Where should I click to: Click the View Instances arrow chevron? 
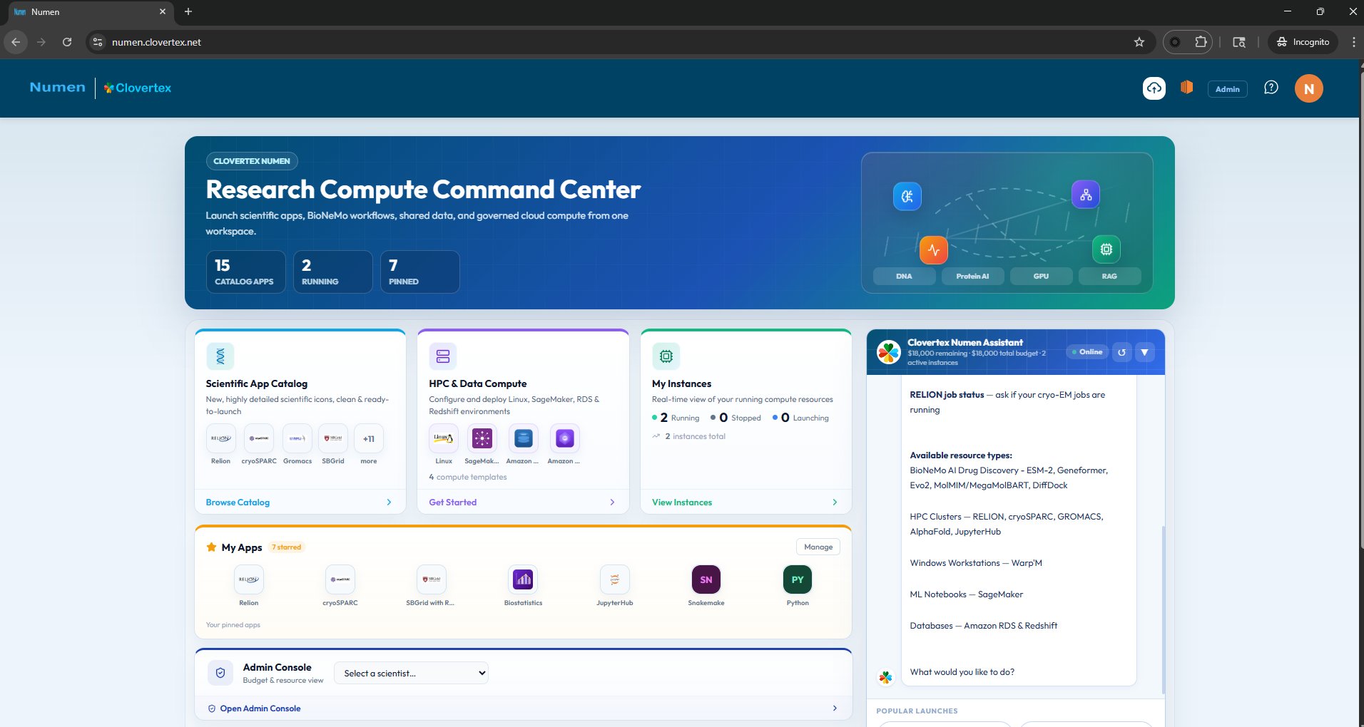(835, 502)
